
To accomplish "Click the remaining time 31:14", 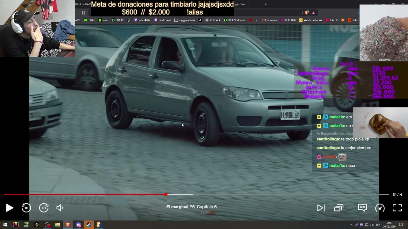I will coord(397,194).
